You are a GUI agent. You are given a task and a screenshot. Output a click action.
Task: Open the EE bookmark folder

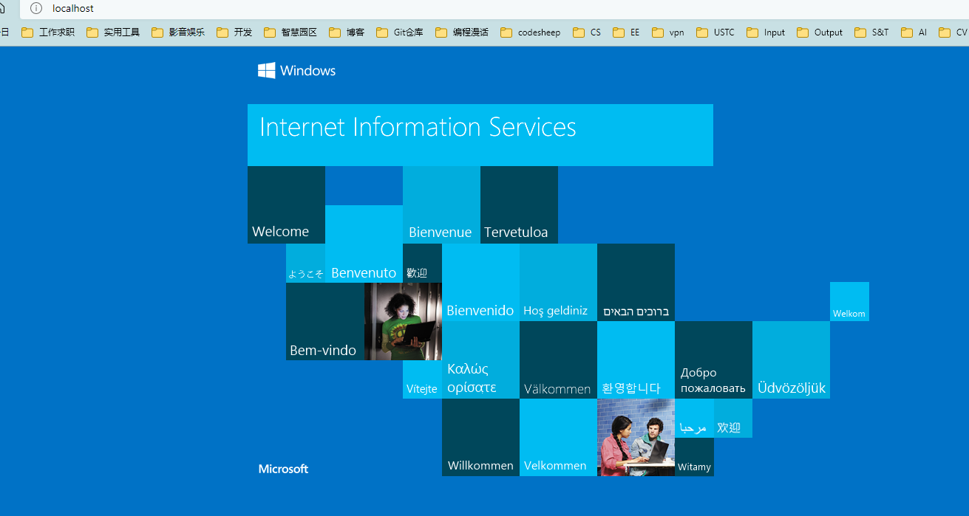pyautogui.click(x=626, y=32)
